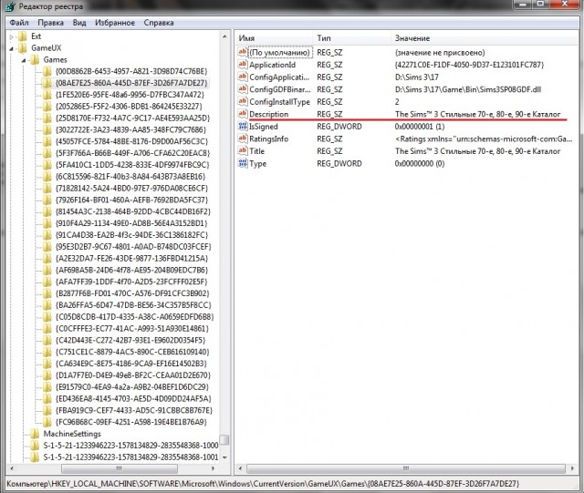Select key {FC96B68C-09EF-4251-A598-19E4BE1B76A9}
Screen dimensions: 584x493
[x=131, y=422]
